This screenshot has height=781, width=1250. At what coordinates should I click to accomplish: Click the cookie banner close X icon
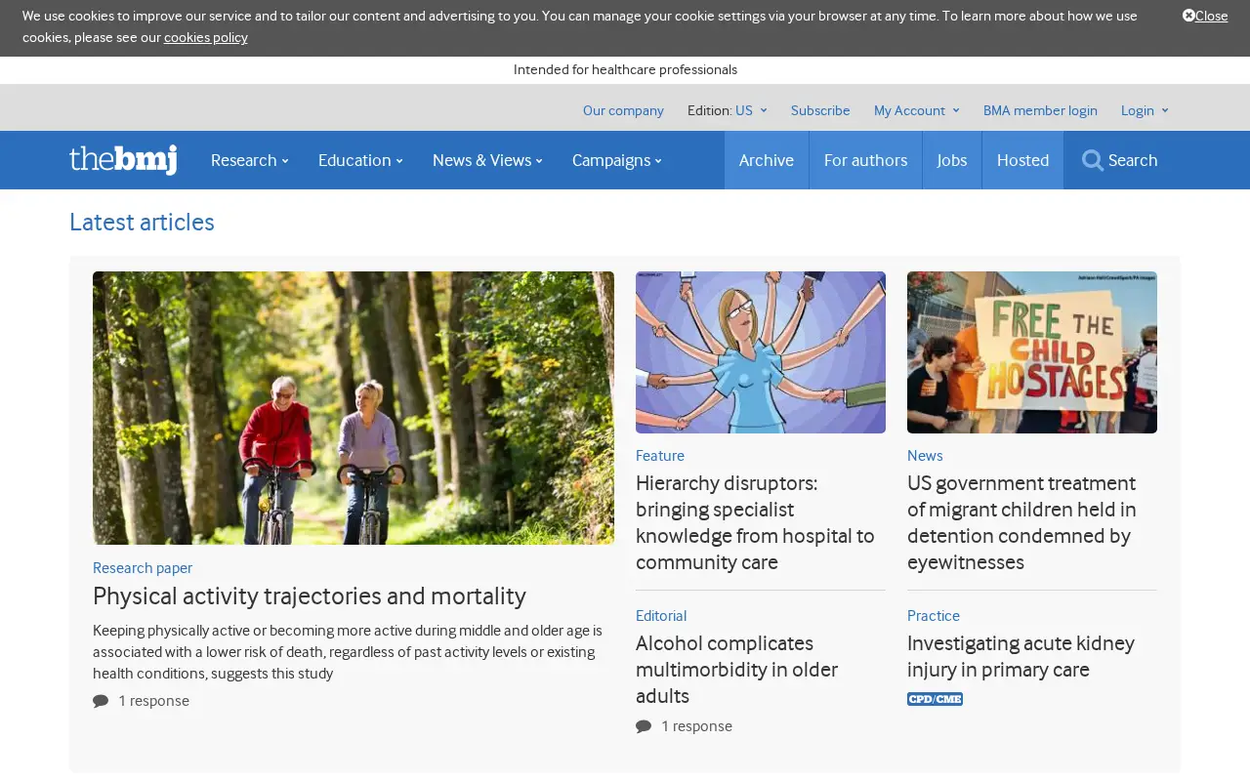(1188, 16)
